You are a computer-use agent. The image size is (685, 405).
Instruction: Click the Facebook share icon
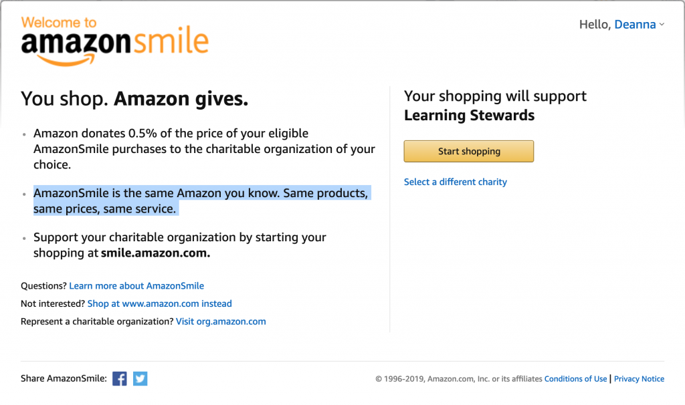119,378
